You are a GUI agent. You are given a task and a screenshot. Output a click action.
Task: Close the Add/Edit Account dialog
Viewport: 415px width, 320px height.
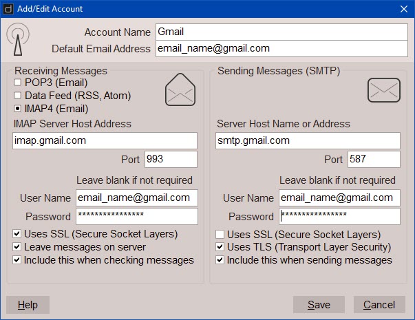click(x=404, y=9)
